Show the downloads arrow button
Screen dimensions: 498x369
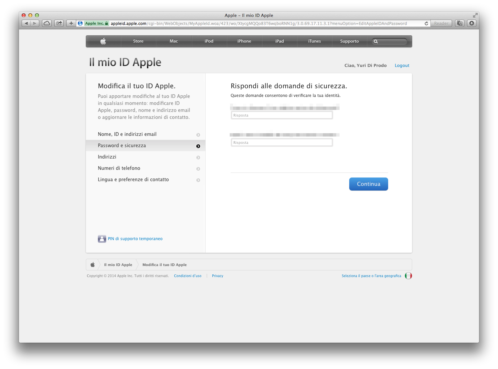pyautogui.click(x=472, y=23)
